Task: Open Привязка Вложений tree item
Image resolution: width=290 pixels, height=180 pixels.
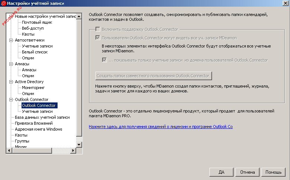Action: [x=33, y=123]
